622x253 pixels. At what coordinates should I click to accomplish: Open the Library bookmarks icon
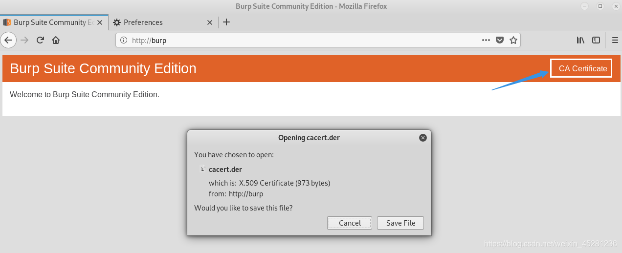coord(580,40)
